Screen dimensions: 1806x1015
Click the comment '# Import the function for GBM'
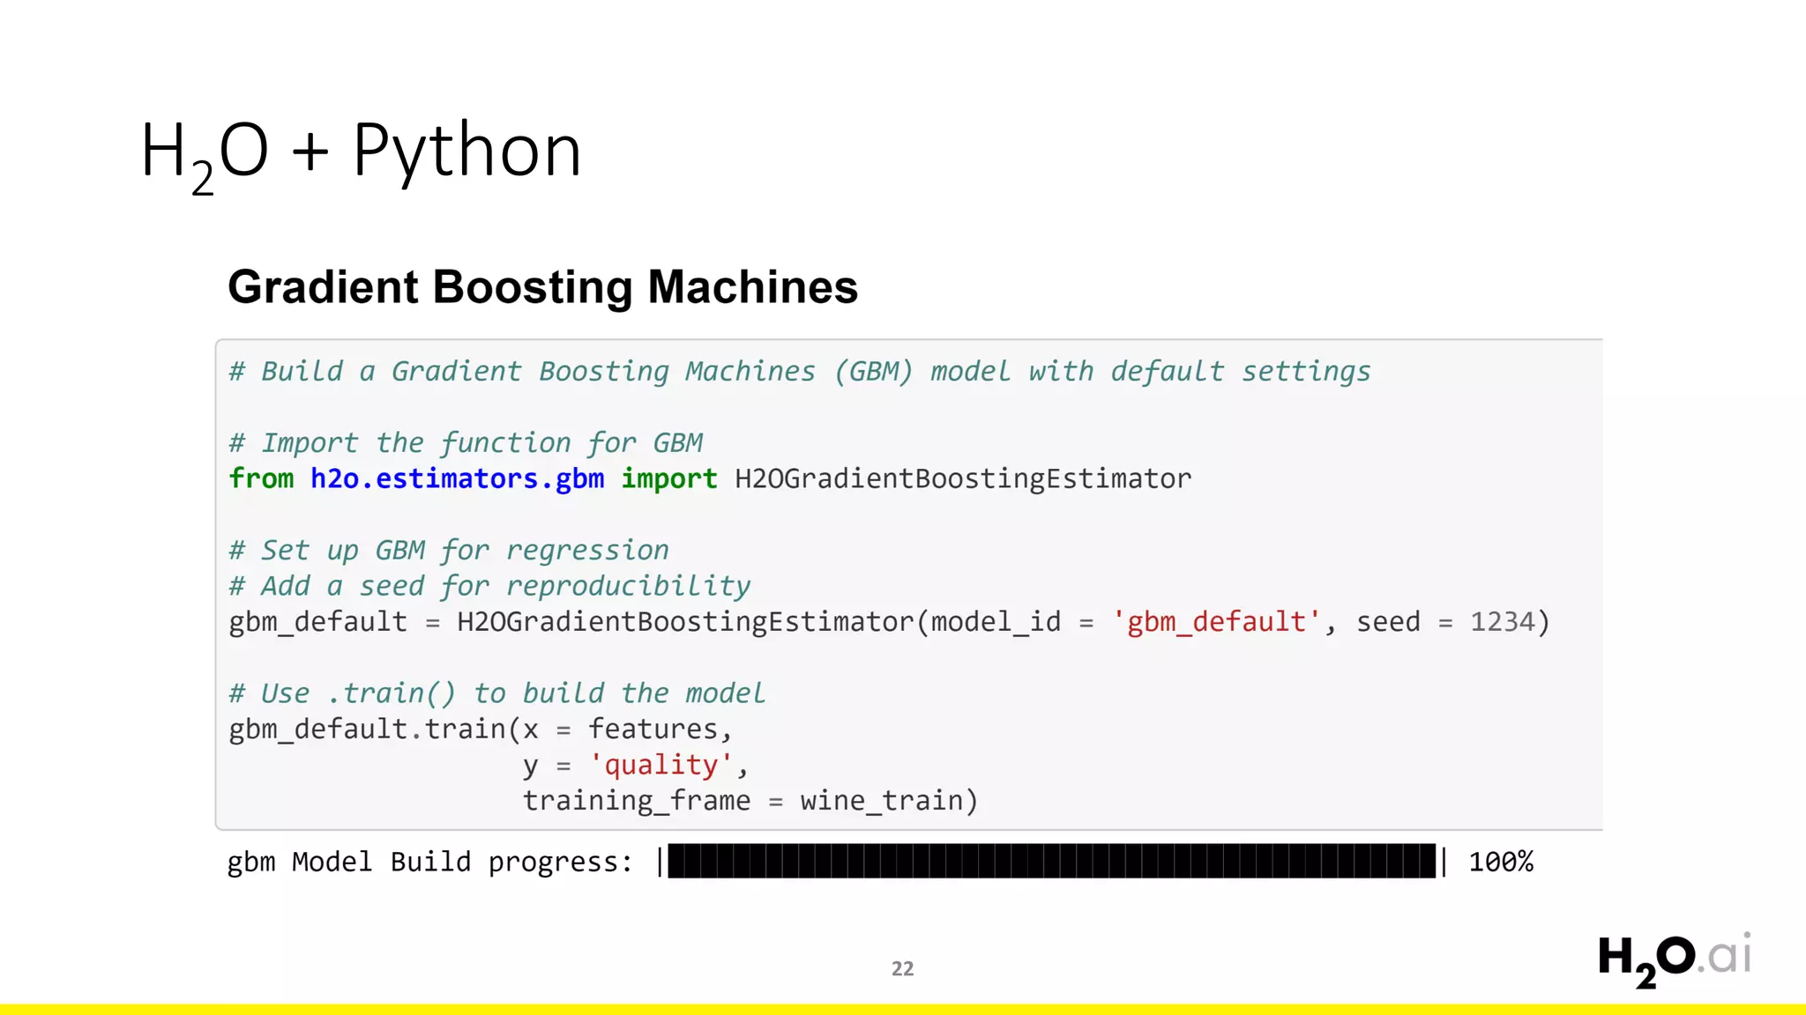(466, 442)
